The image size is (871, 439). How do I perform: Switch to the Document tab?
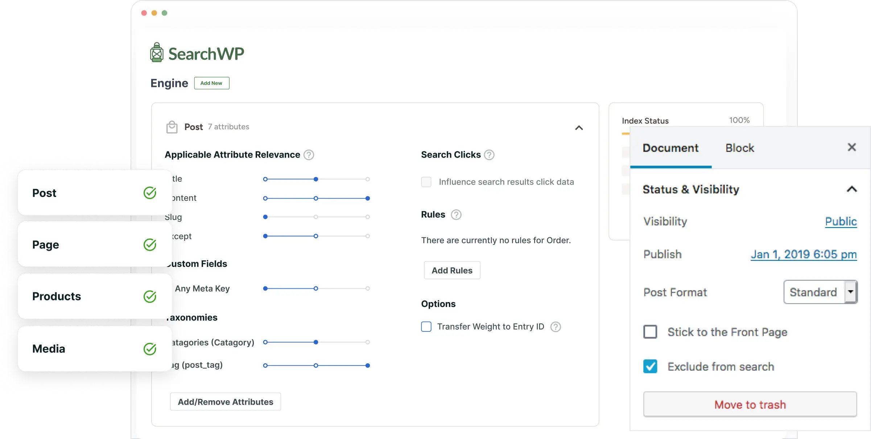point(671,148)
